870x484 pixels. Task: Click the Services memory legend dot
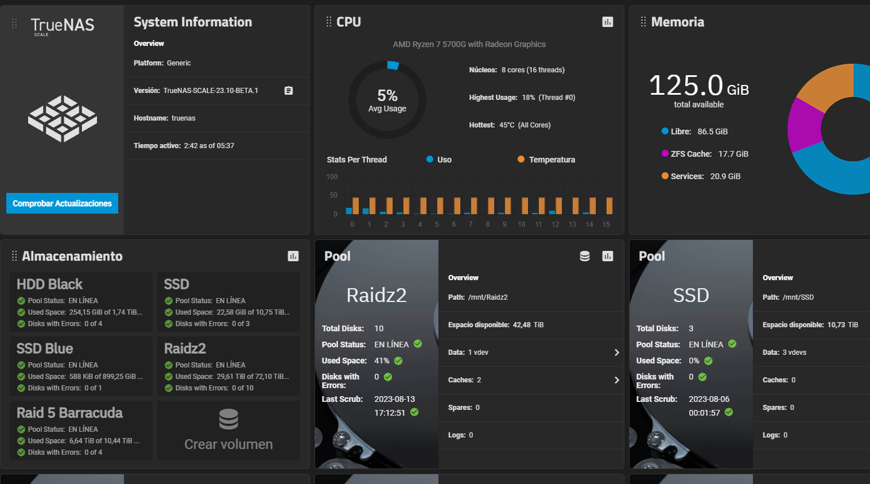coord(665,176)
